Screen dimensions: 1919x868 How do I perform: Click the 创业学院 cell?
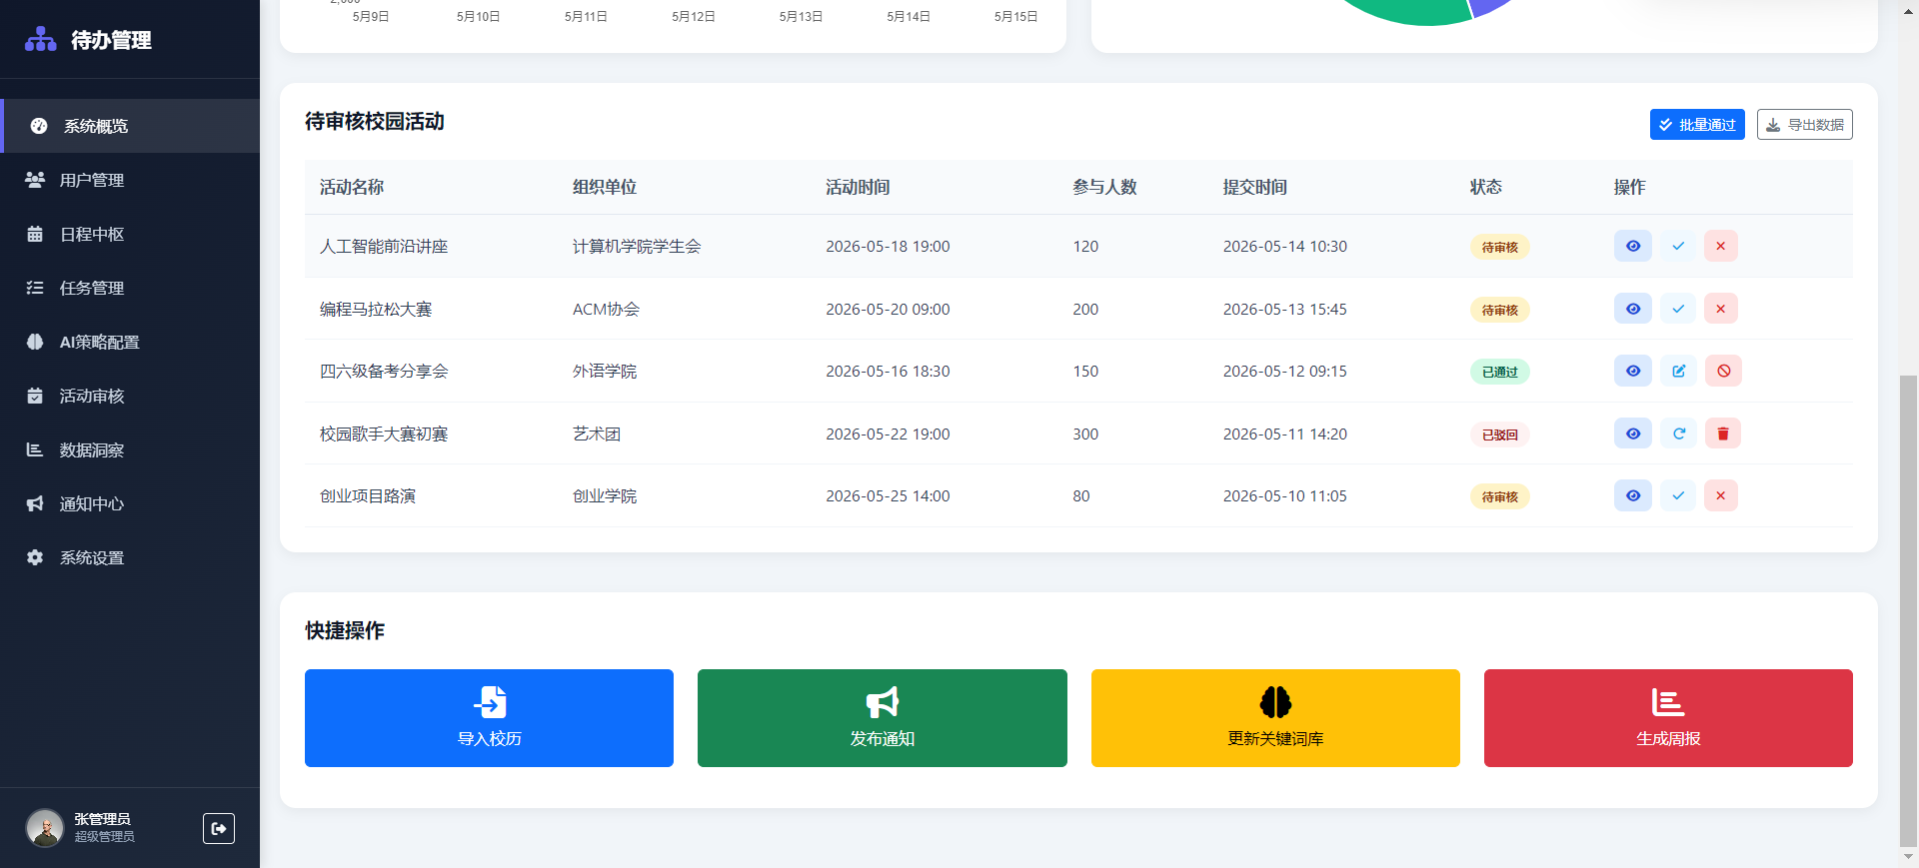605,495
